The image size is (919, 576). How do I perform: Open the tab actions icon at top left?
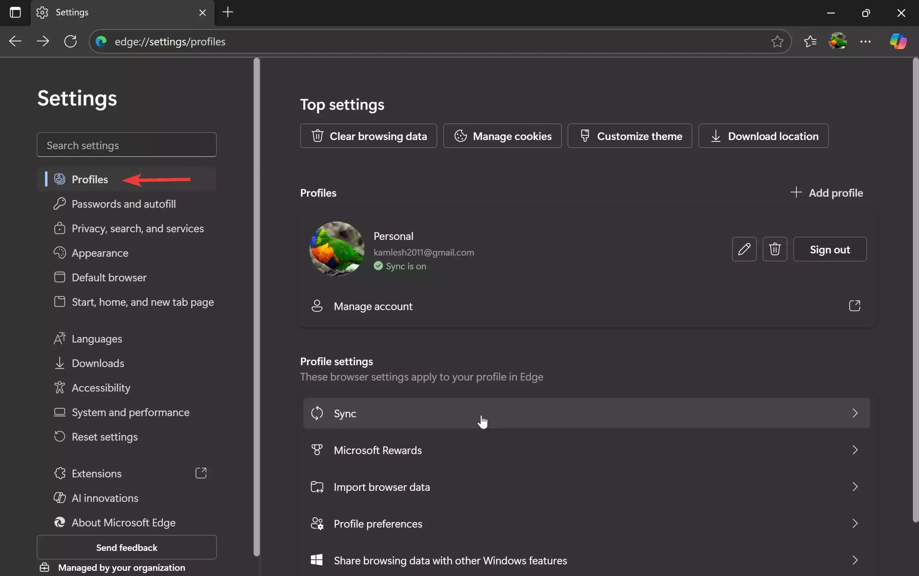[x=15, y=12]
